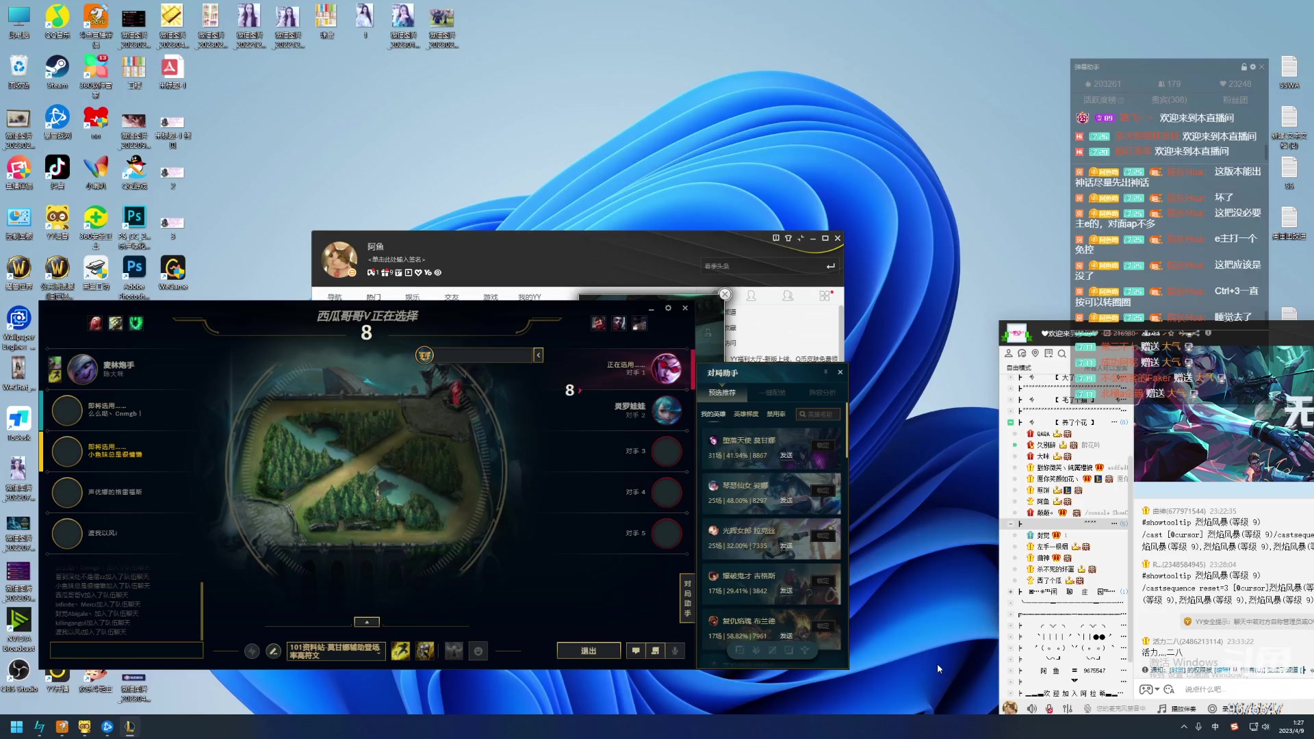The width and height of the screenshot is (1314, 739).
Task: Select the 英雄梯度 sub-tab
Action: [746, 414]
